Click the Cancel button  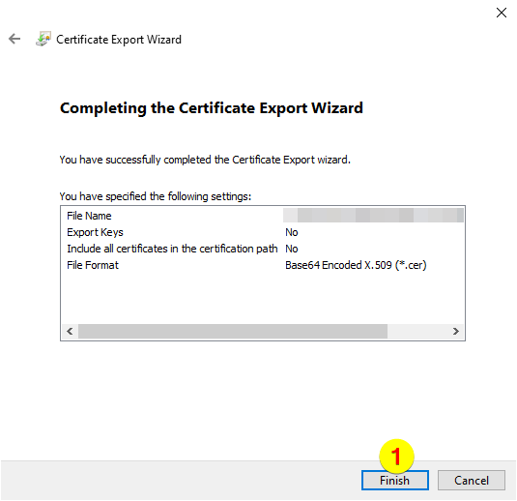point(472,481)
